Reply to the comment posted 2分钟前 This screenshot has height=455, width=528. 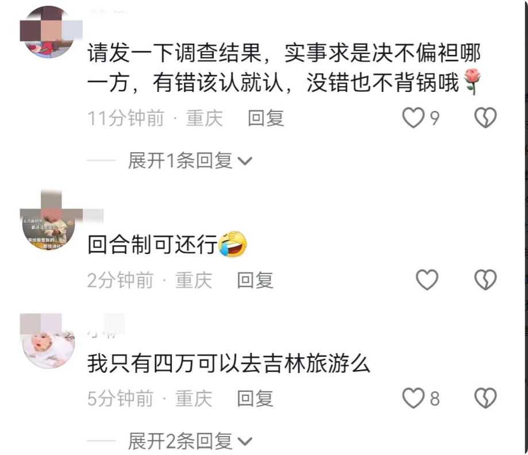click(255, 280)
